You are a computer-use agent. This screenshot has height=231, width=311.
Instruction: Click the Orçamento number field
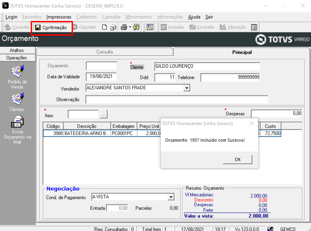click(102, 66)
